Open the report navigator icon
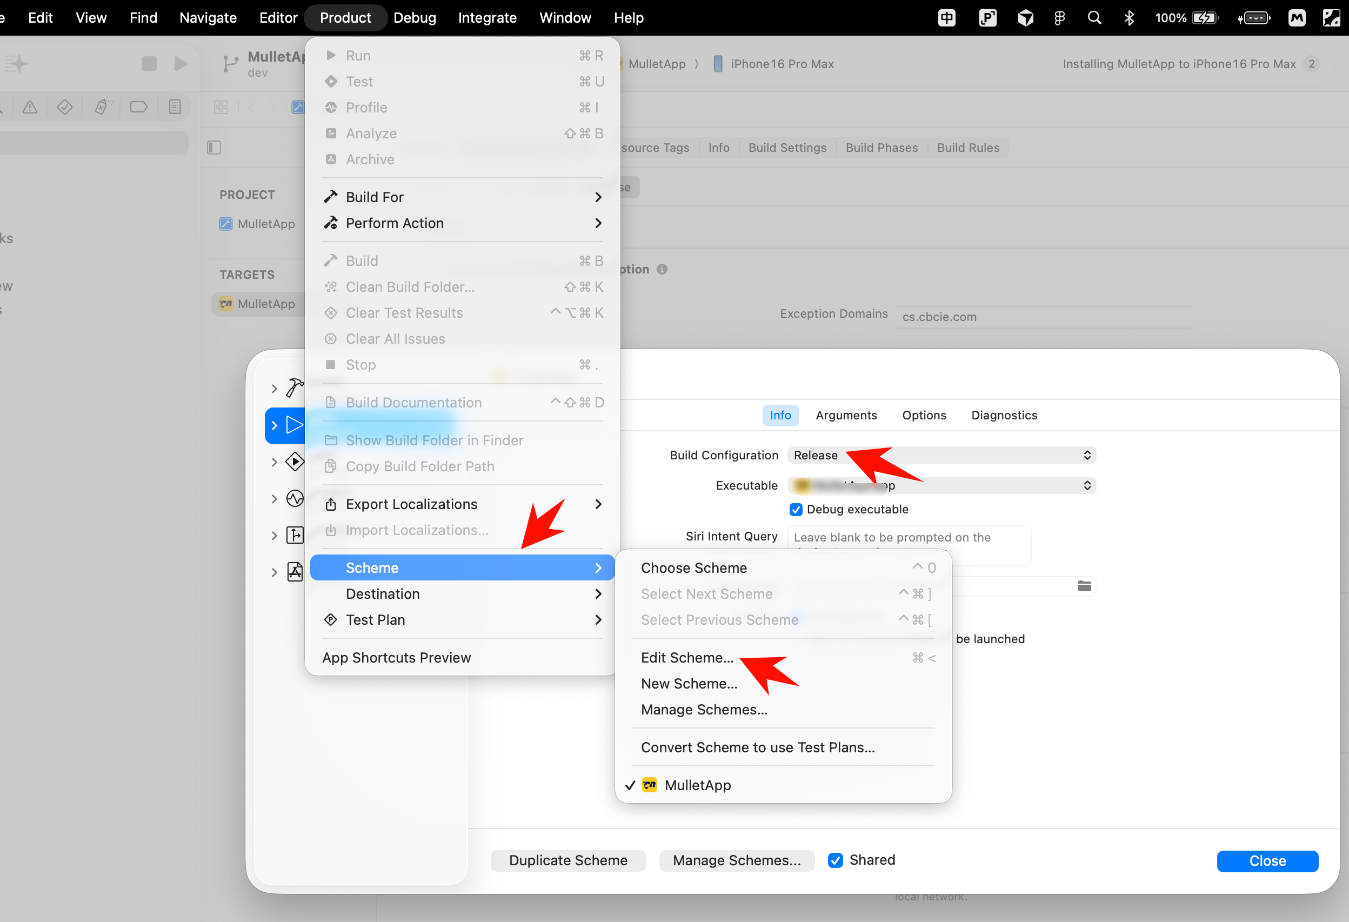The width and height of the screenshot is (1349, 922). [175, 107]
